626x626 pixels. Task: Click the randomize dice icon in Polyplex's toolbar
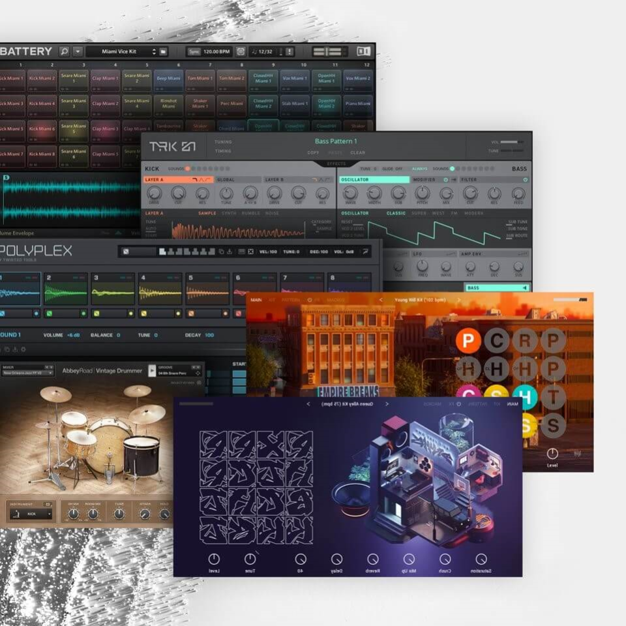222,252
